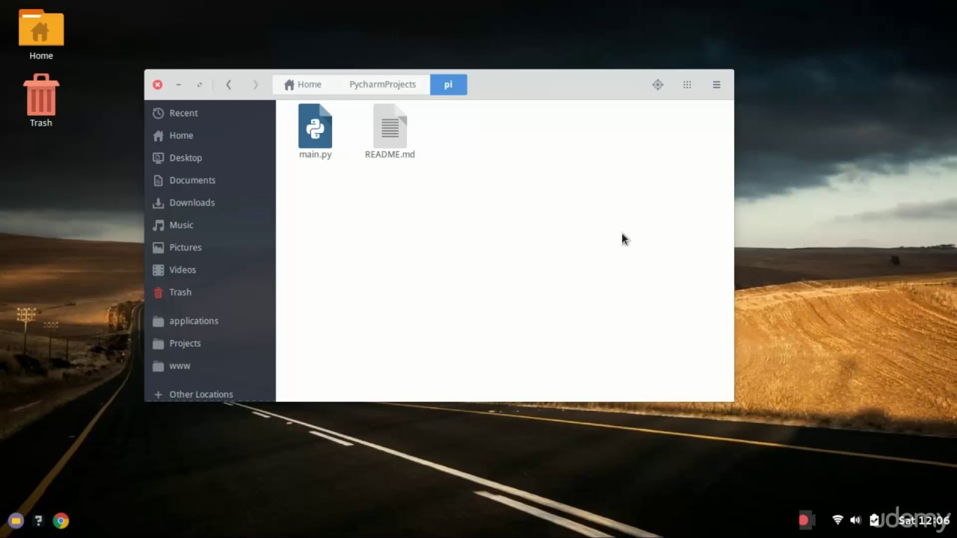The width and height of the screenshot is (957, 538).
Task: Click the README.md file name label
Action: (390, 154)
